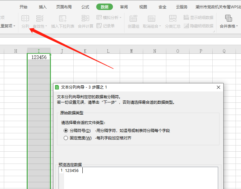Switch to the 插入 ribbon tab
The image size is (241, 189).
(42, 7)
